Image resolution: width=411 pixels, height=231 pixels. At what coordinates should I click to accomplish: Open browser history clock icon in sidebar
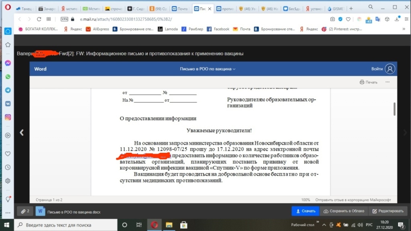click(8, 167)
